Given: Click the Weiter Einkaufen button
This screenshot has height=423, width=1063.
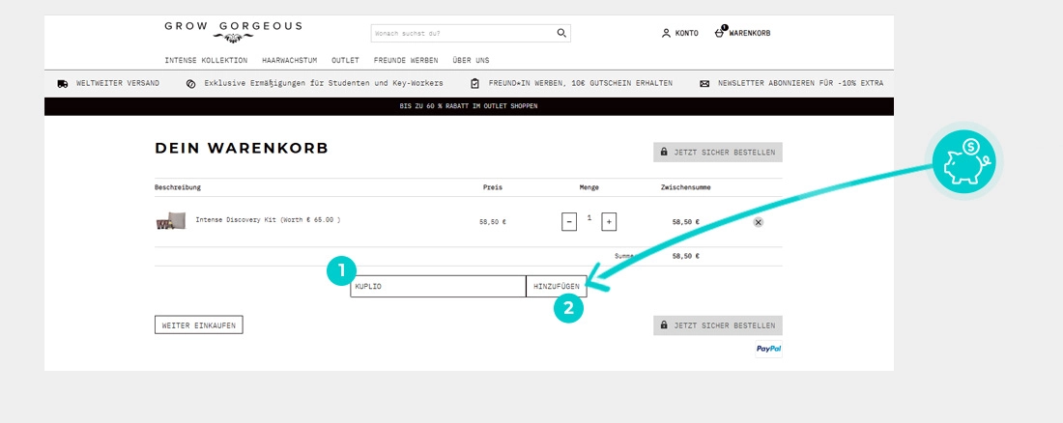Looking at the screenshot, I should 199,325.
